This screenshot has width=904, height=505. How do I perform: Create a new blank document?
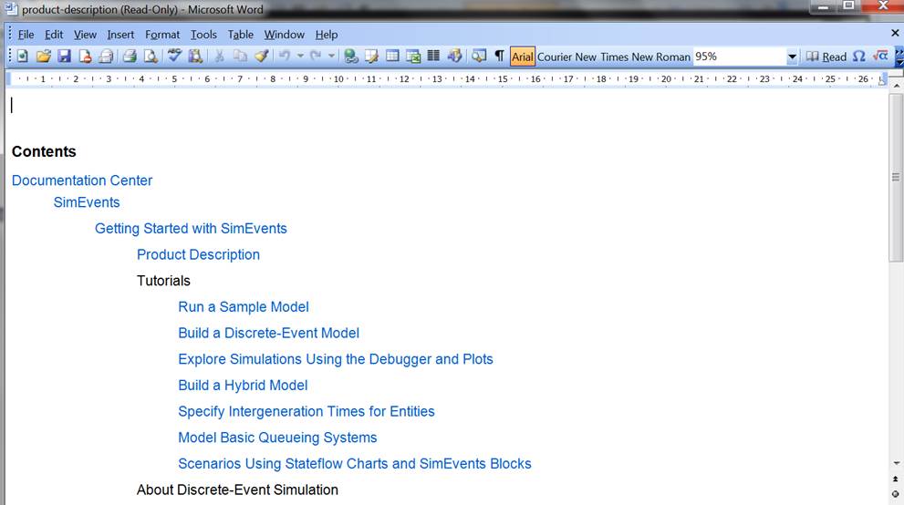tap(23, 56)
